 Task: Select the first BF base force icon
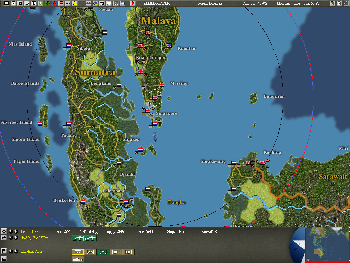click(116, 252)
